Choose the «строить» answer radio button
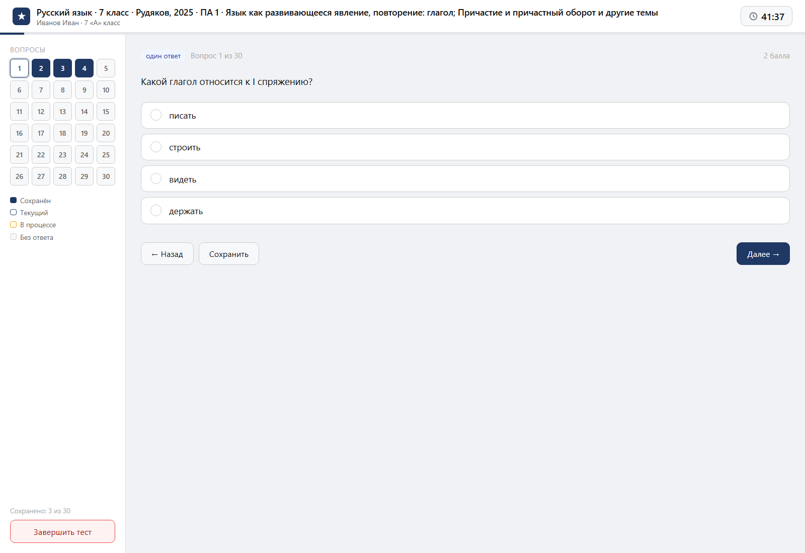805x553 pixels. tap(156, 147)
